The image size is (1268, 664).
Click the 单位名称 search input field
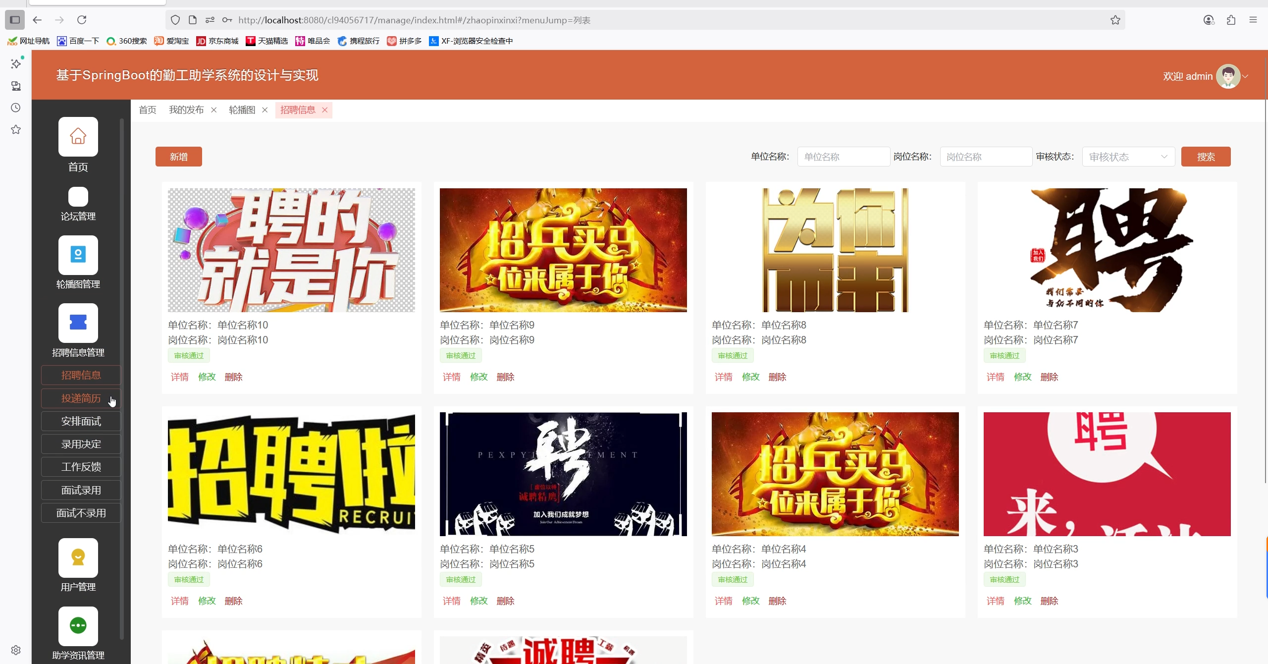843,157
